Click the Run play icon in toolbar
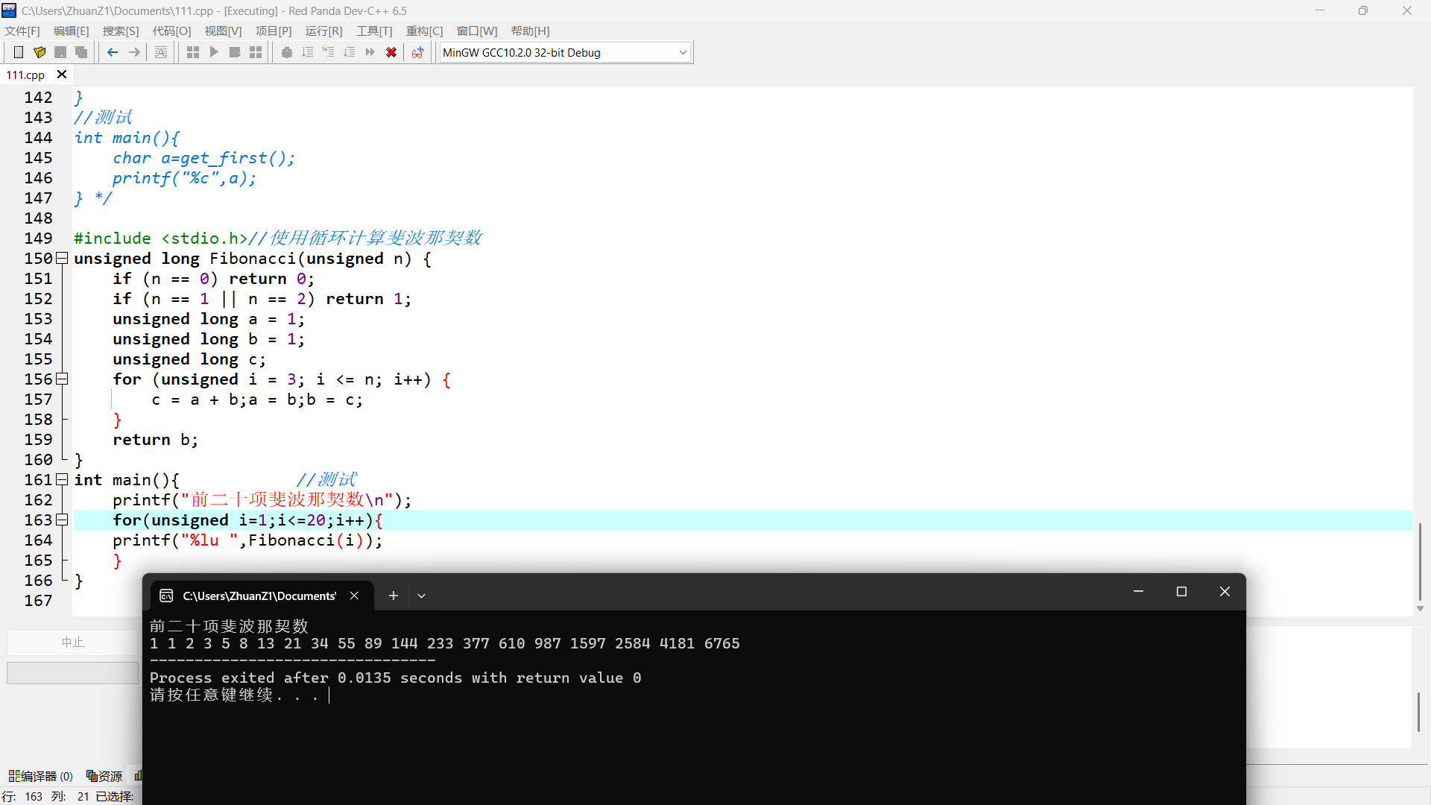Viewport: 1431px width, 805px height. coord(214,52)
